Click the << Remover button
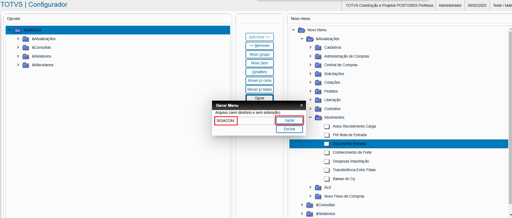Screen dimensions: 512x218 [260, 46]
